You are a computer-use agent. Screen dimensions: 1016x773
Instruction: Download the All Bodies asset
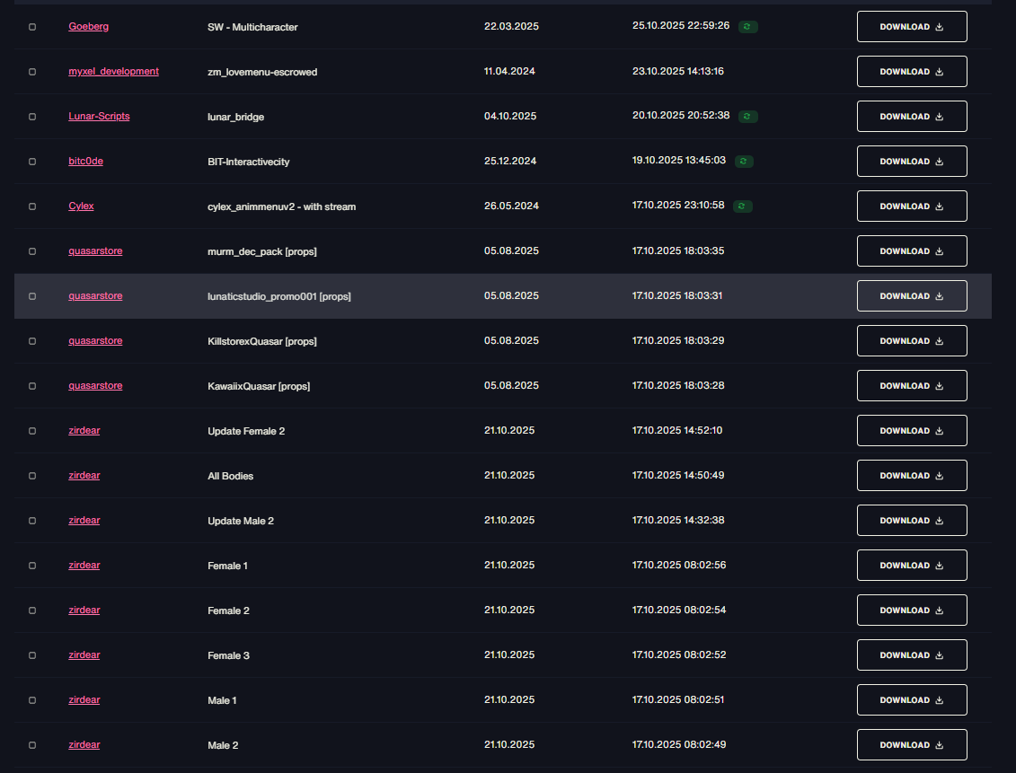click(912, 475)
